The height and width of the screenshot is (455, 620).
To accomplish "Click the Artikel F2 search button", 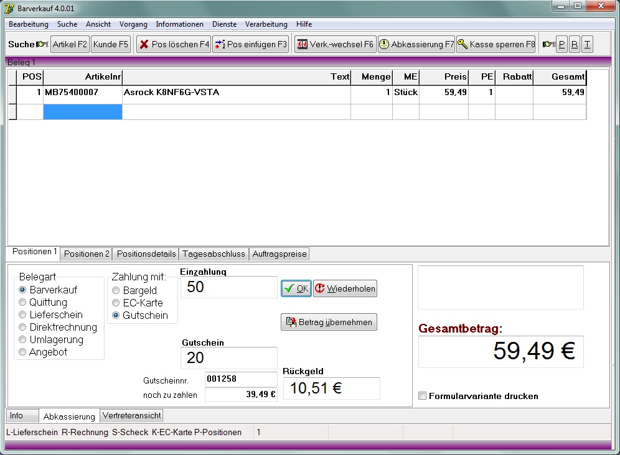I will coord(70,45).
